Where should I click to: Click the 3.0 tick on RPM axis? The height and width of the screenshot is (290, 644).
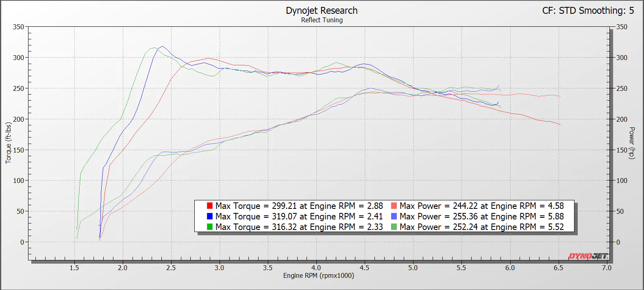coord(220,268)
